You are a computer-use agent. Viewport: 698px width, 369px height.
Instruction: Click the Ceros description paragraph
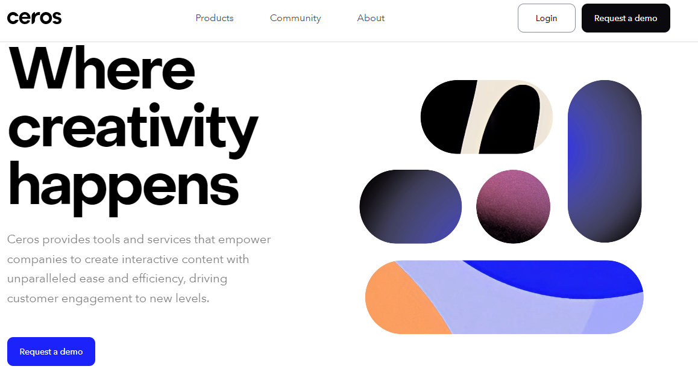pyautogui.click(x=139, y=269)
